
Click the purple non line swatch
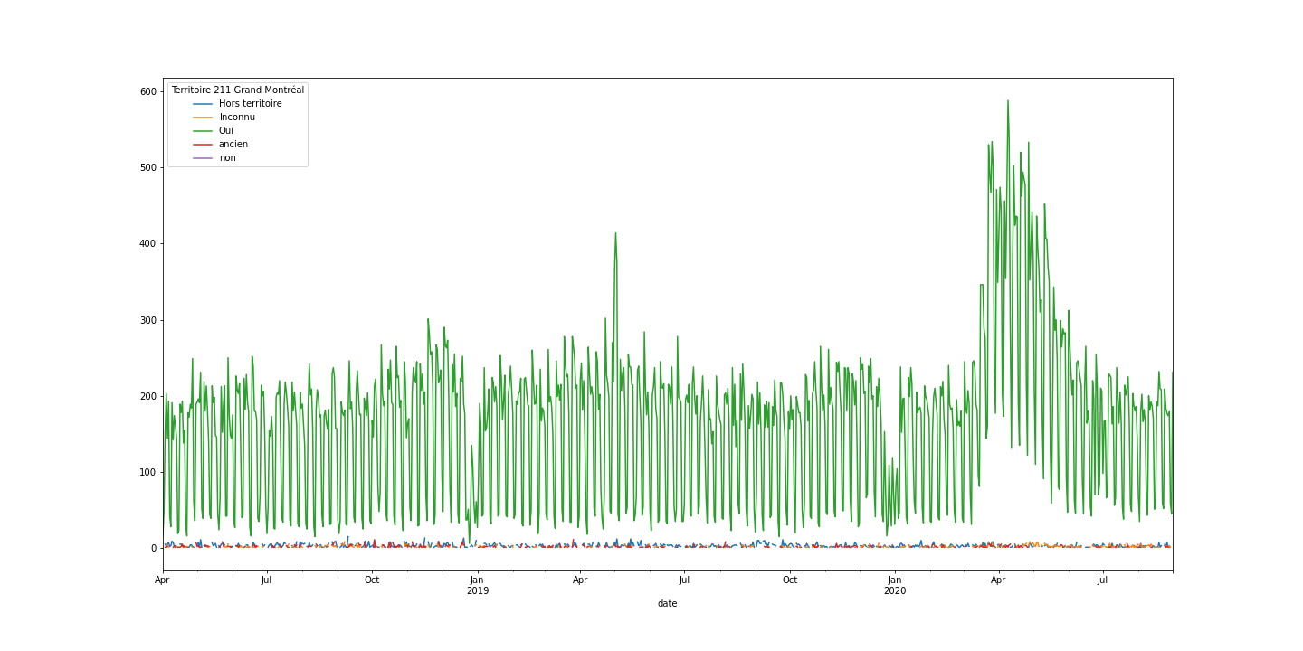point(203,158)
